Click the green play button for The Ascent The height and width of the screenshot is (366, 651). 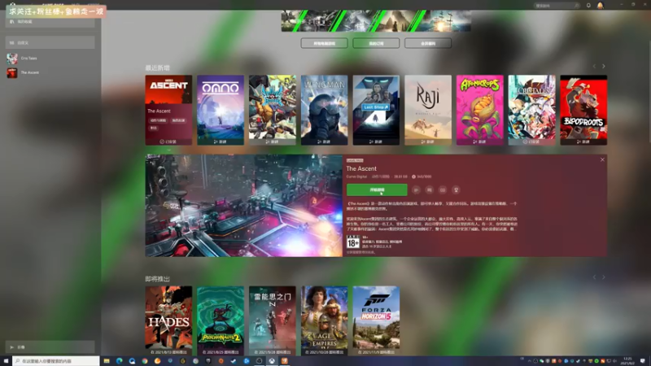pos(377,190)
